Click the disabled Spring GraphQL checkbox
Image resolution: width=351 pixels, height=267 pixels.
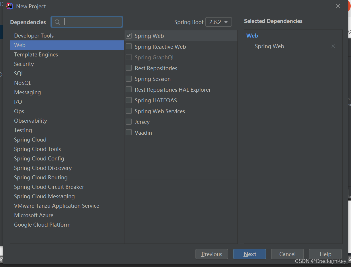pos(129,57)
